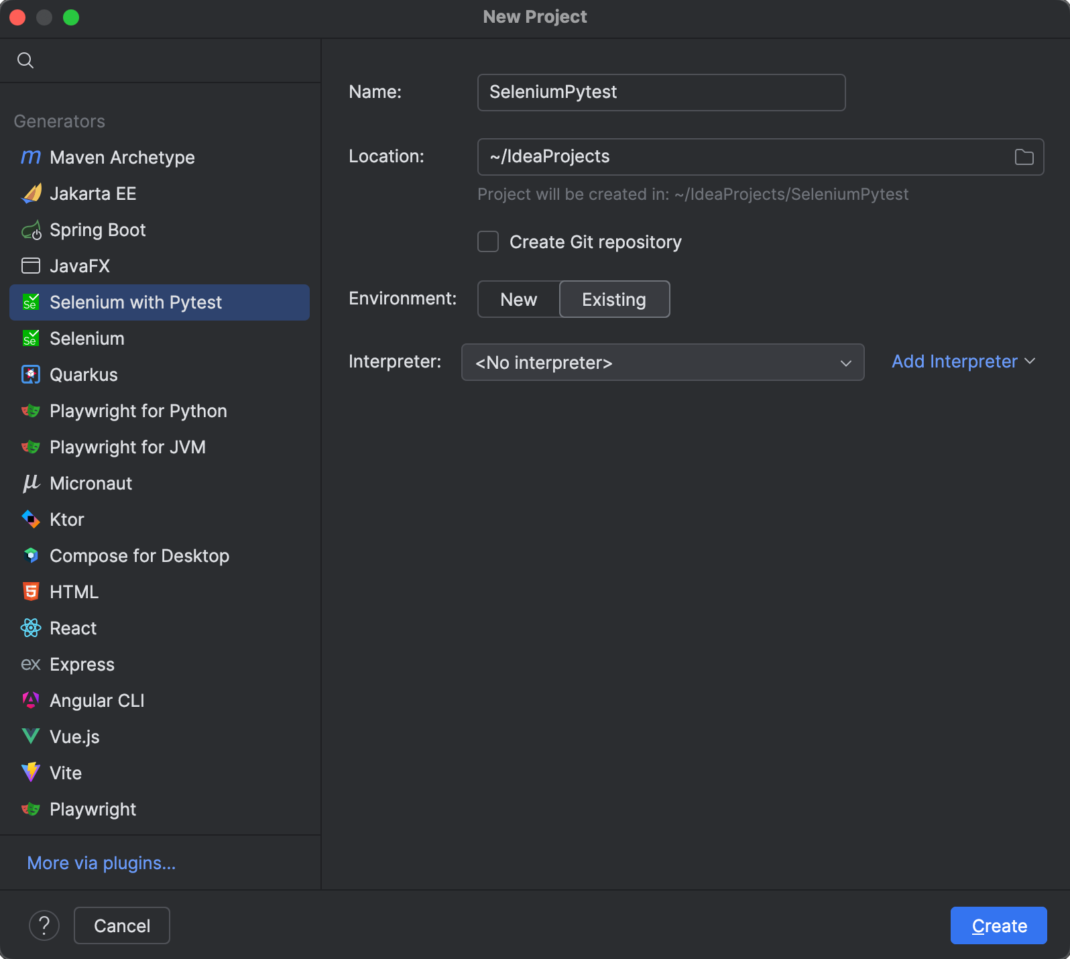This screenshot has width=1070, height=959.
Task: Click the search magnifier icon
Action: tap(25, 60)
